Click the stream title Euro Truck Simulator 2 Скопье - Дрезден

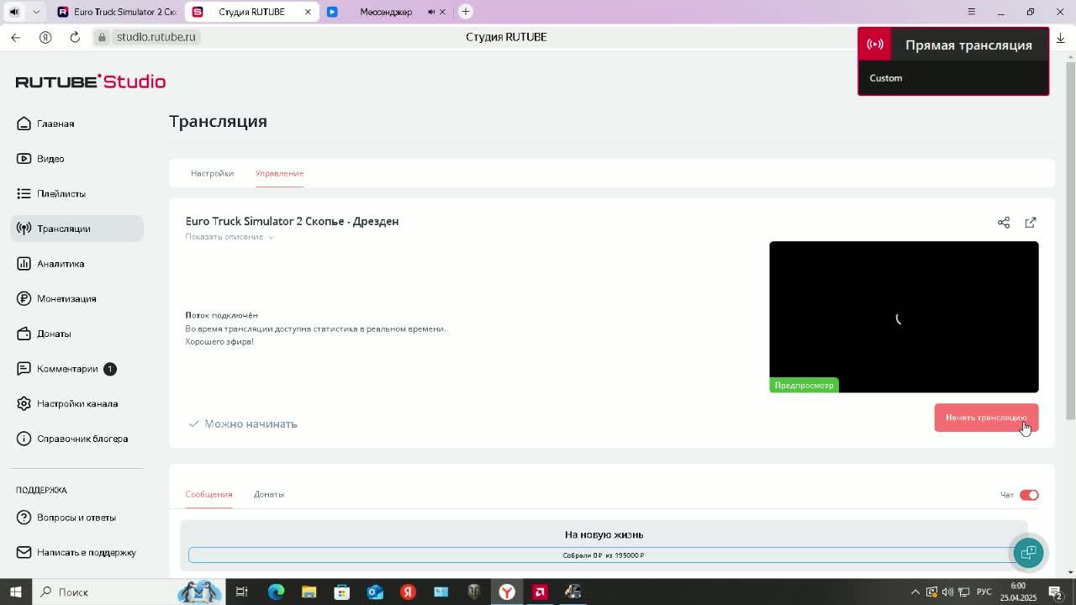(292, 221)
